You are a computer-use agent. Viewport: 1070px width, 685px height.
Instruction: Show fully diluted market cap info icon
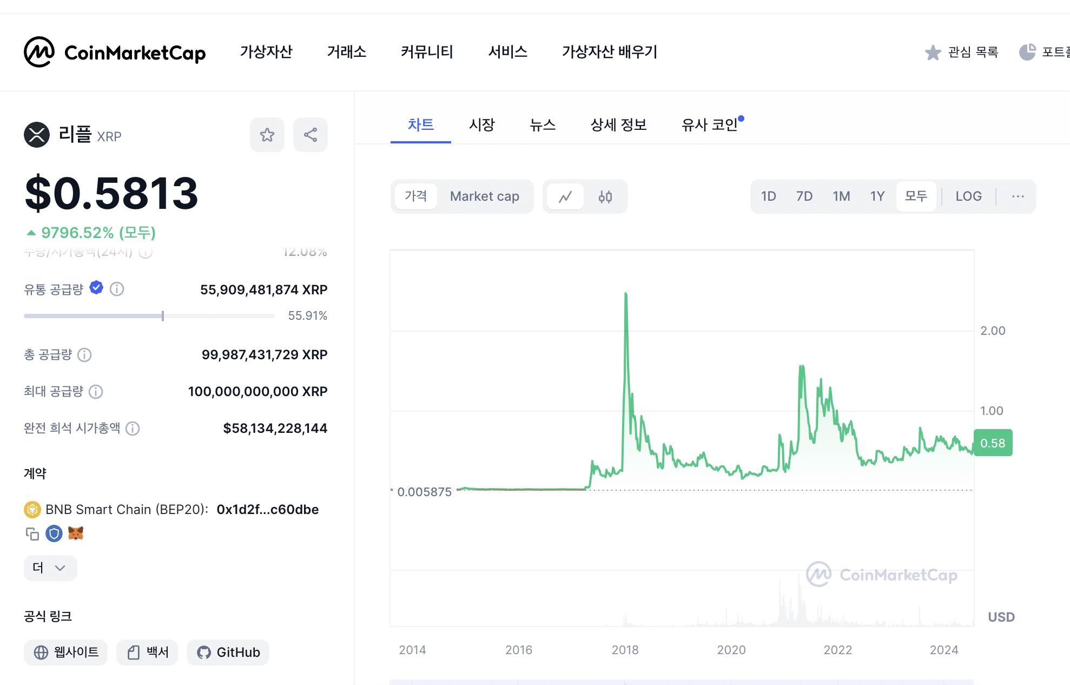[133, 429]
